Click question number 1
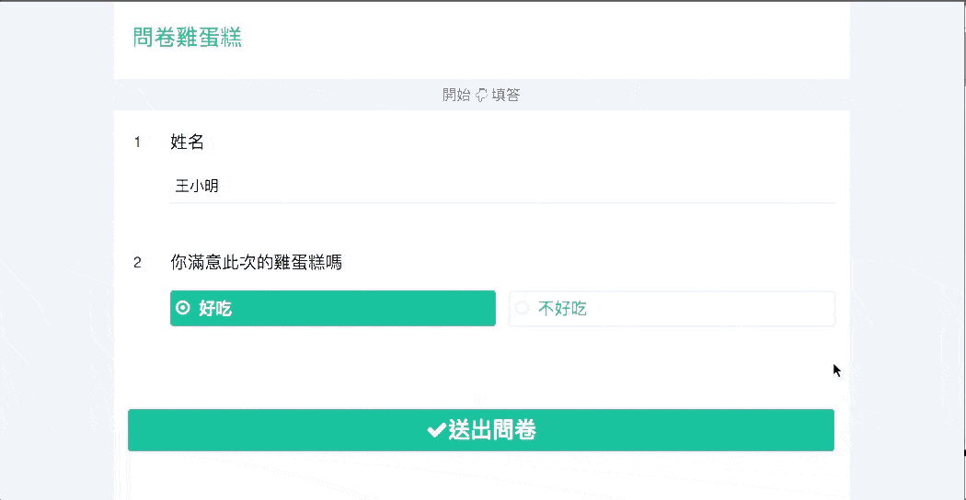Viewport: 966px width, 500px height. click(x=137, y=142)
